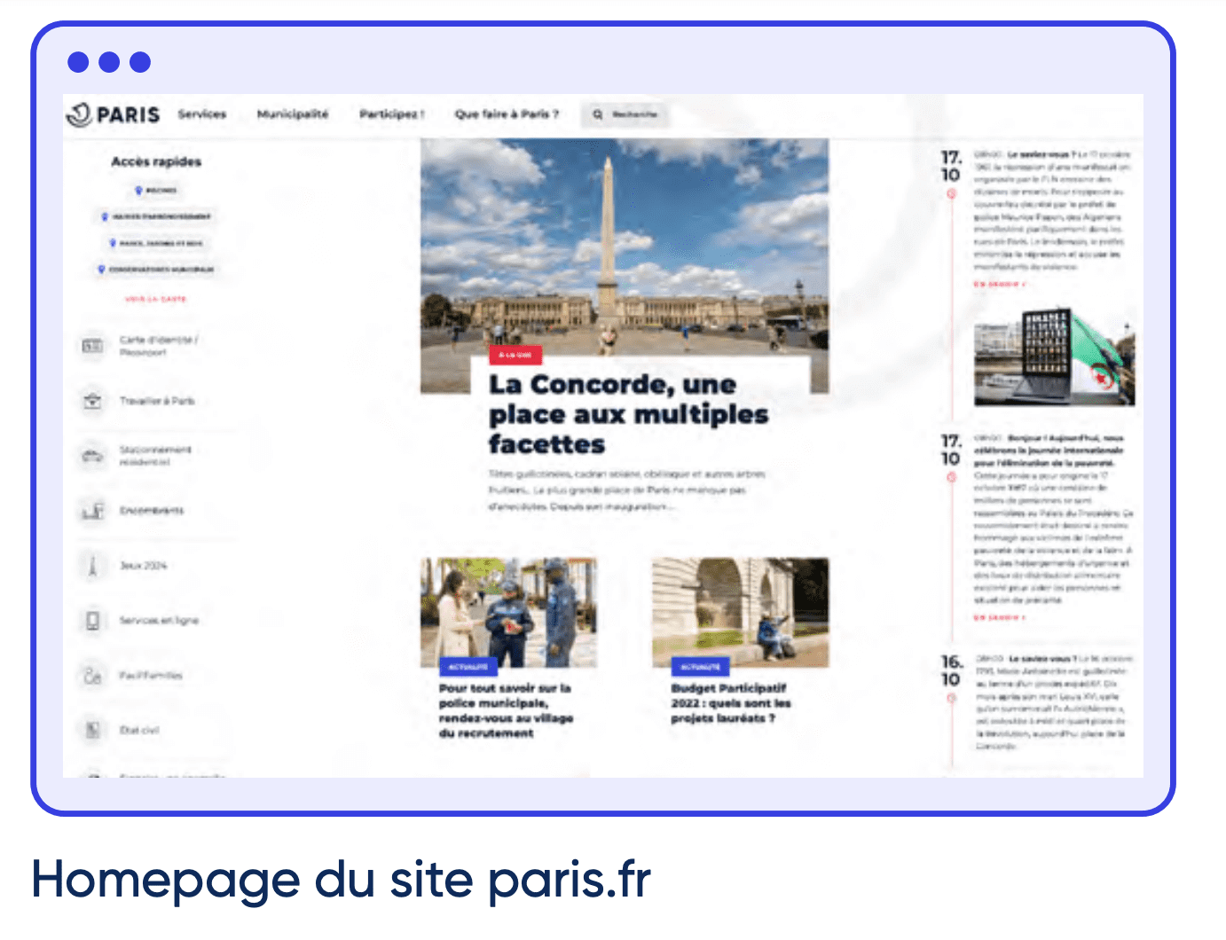
Task: Open the police municipale article photo
Action: point(508,612)
